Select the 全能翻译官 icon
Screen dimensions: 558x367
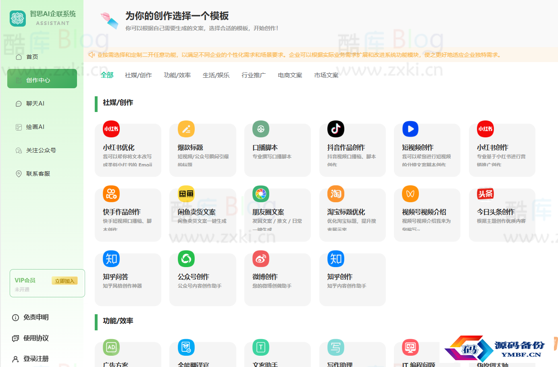pyautogui.click(x=186, y=347)
